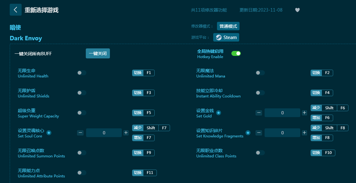Screen dimensions: 356x183
Task: Click the Shift F6 decrease gold hotkey
Action: pyautogui.click(x=329, y=108)
